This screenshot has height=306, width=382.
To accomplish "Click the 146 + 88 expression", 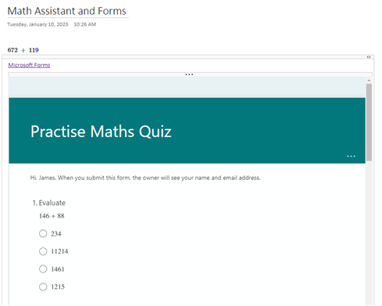I will 52,216.
